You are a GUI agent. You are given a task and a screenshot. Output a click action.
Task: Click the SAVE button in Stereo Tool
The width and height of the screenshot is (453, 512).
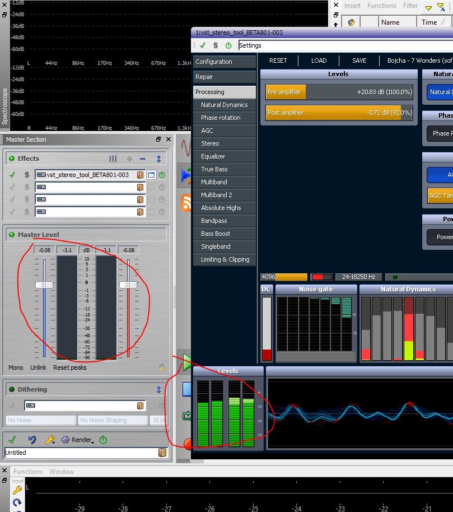[359, 60]
